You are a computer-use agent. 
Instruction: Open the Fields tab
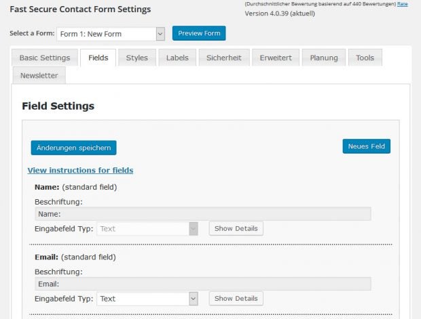coord(98,58)
